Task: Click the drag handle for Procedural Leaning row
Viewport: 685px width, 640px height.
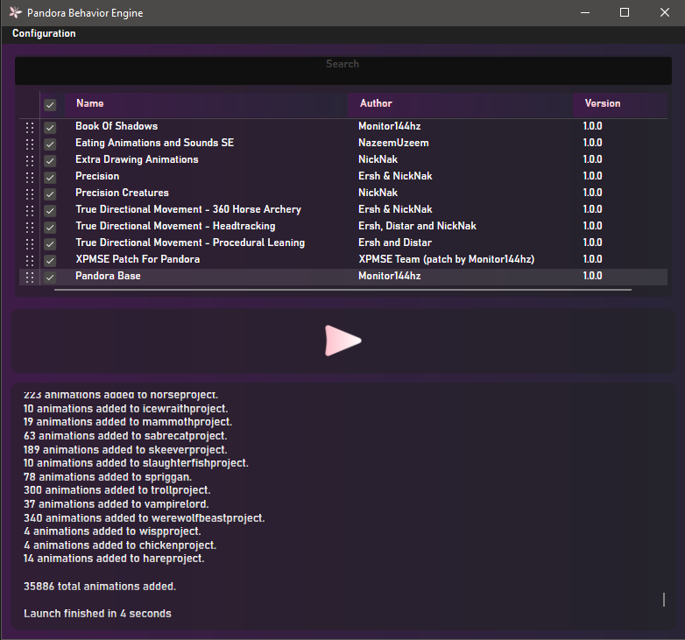Action: click(x=30, y=244)
